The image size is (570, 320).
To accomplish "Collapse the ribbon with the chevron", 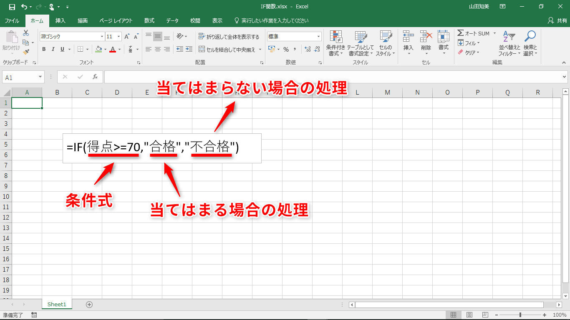I will pos(565,62).
